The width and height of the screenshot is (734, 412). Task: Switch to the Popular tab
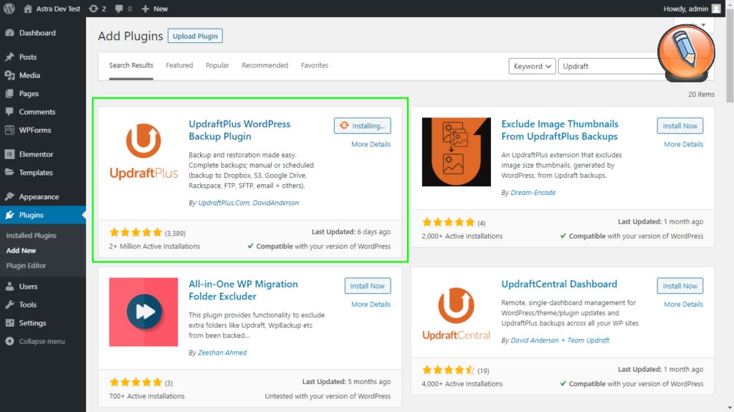(217, 65)
